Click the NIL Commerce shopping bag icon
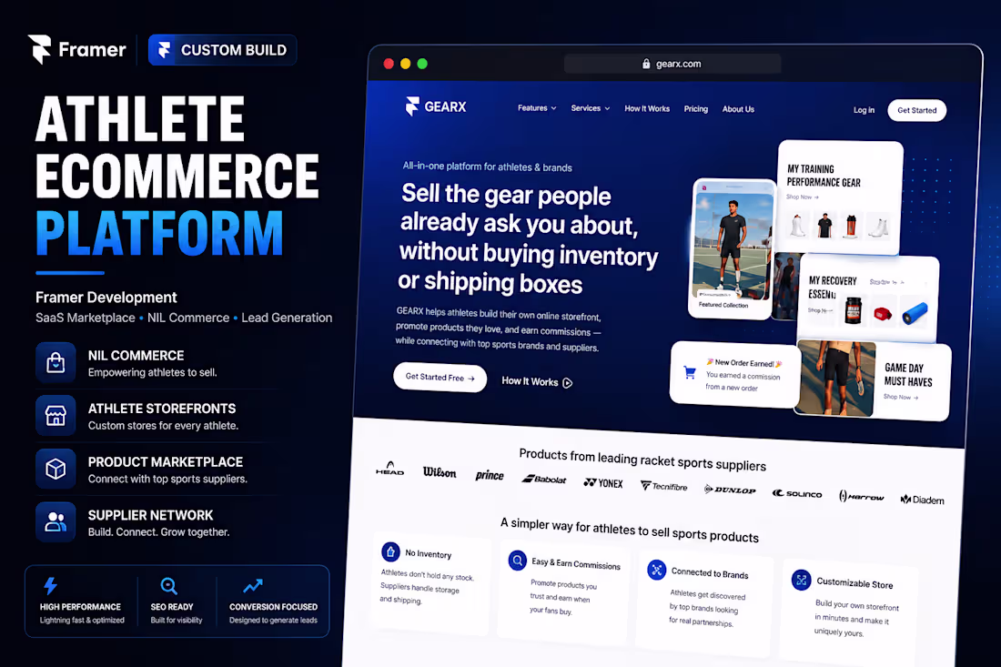Viewport: 1001px width, 667px height. (x=56, y=362)
